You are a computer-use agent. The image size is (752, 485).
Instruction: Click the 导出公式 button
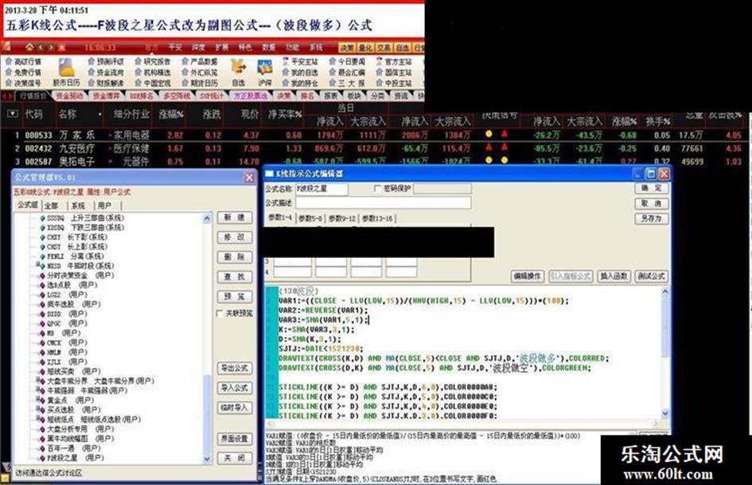pyautogui.click(x=234, y=368)
